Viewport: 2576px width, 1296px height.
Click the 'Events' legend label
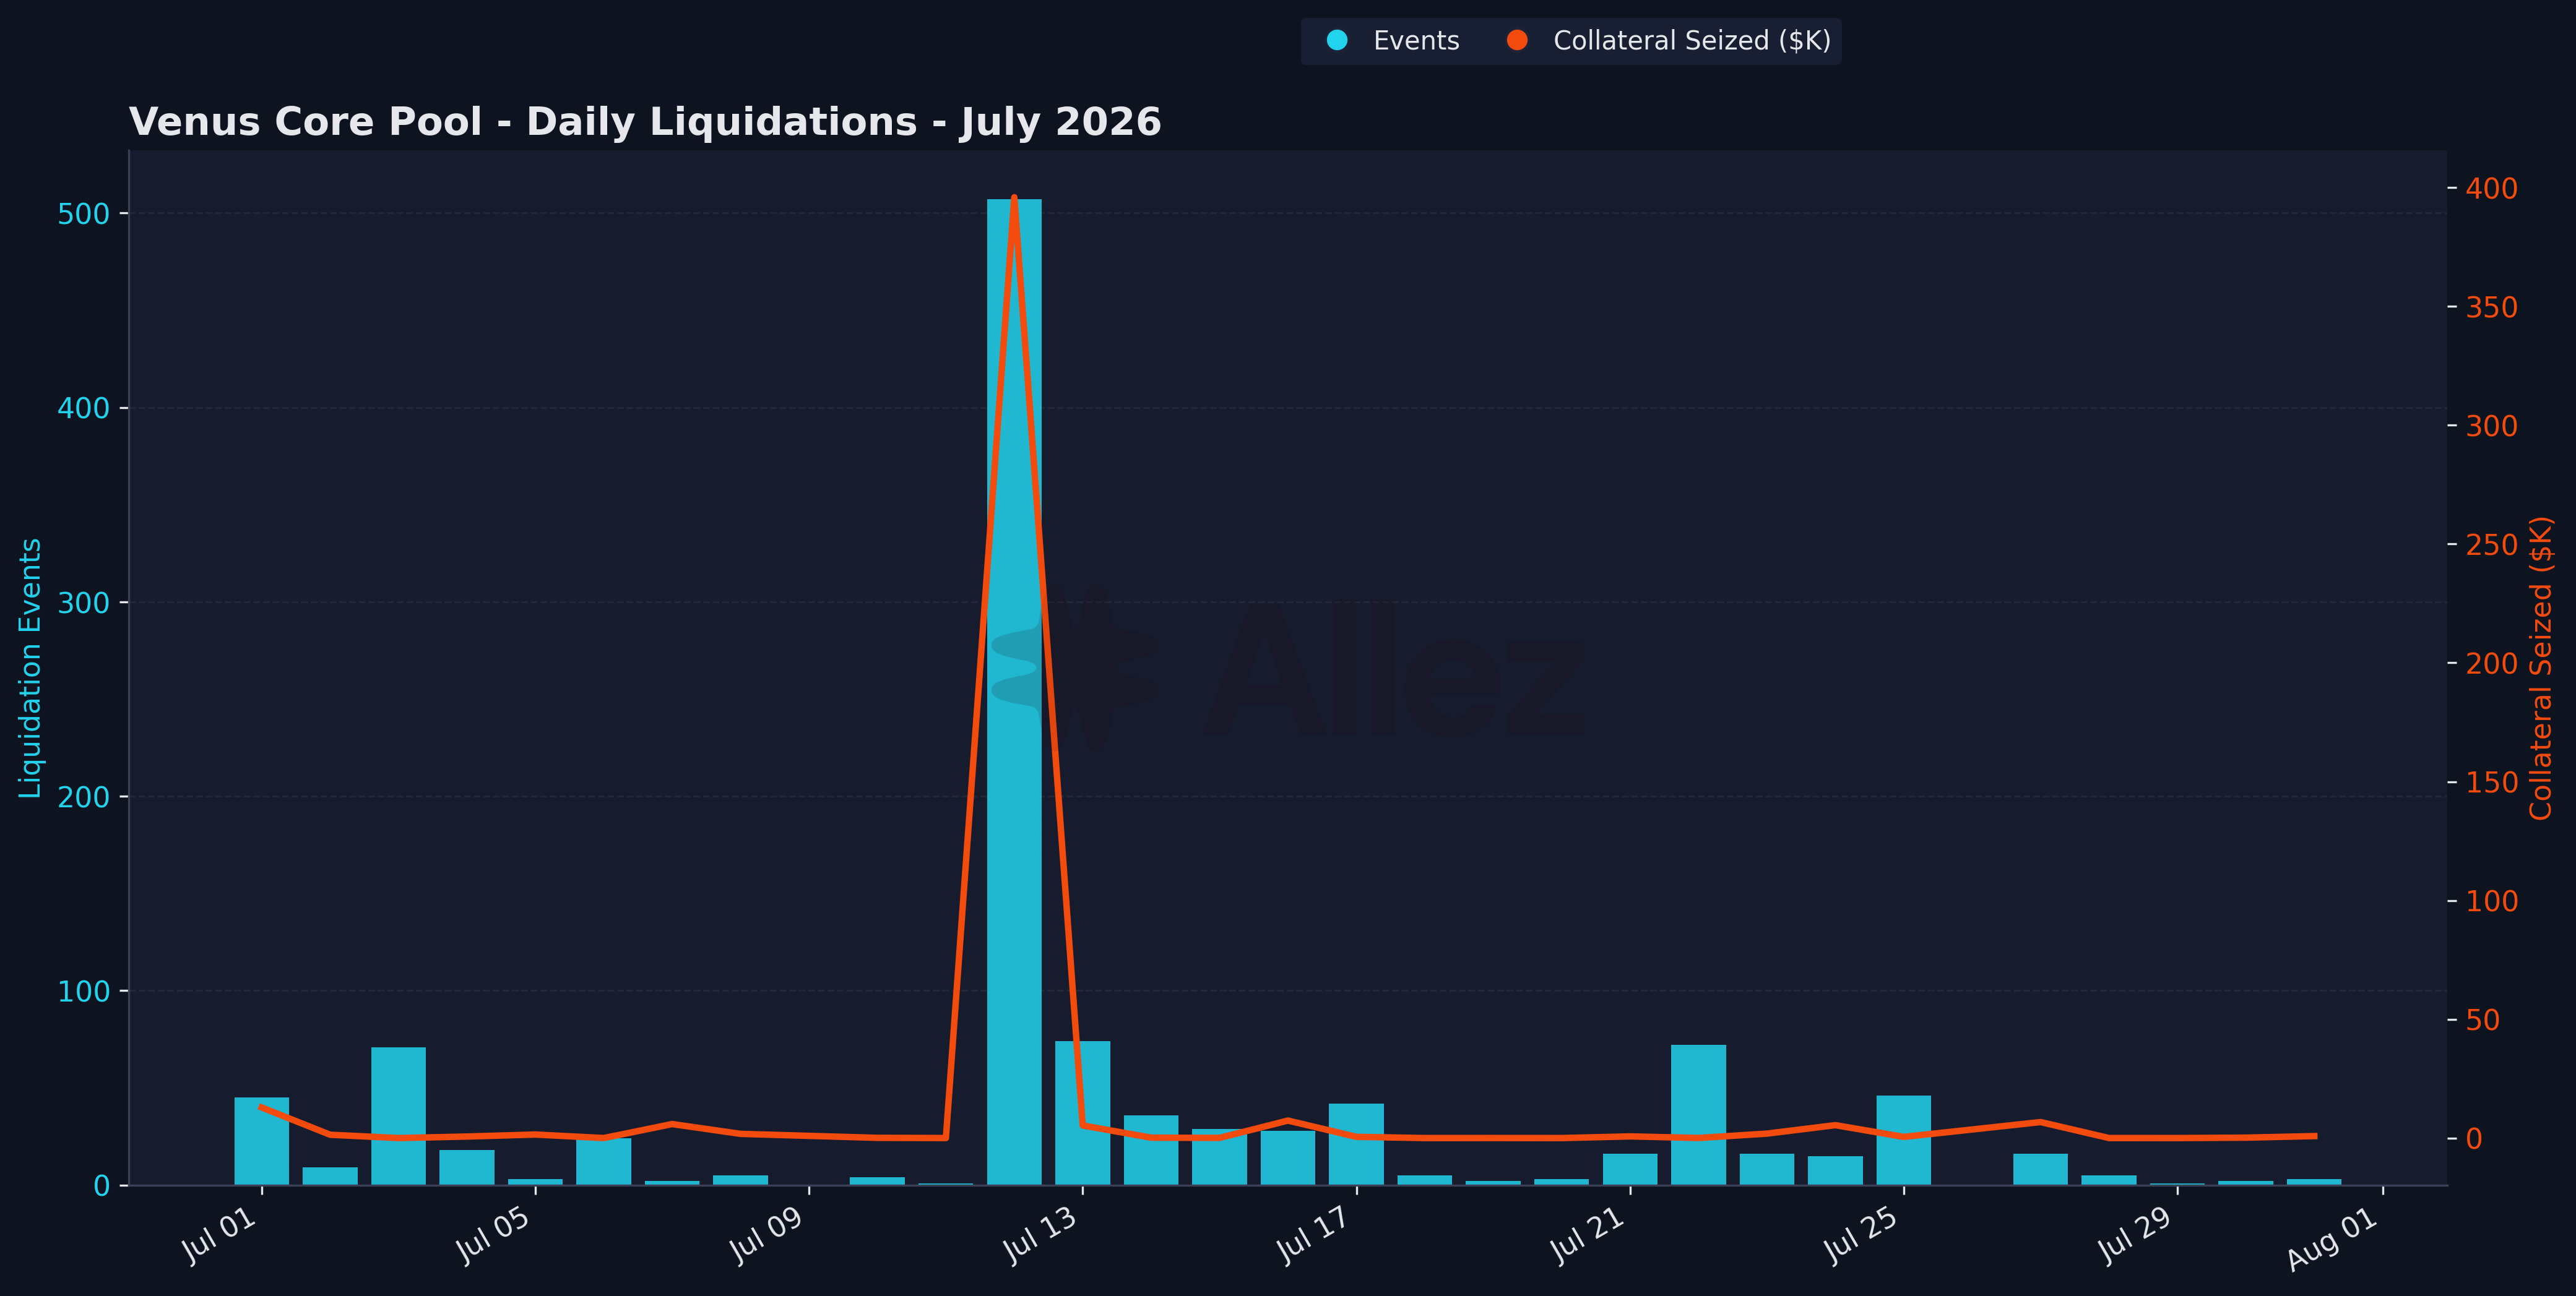click(1416, 41)
